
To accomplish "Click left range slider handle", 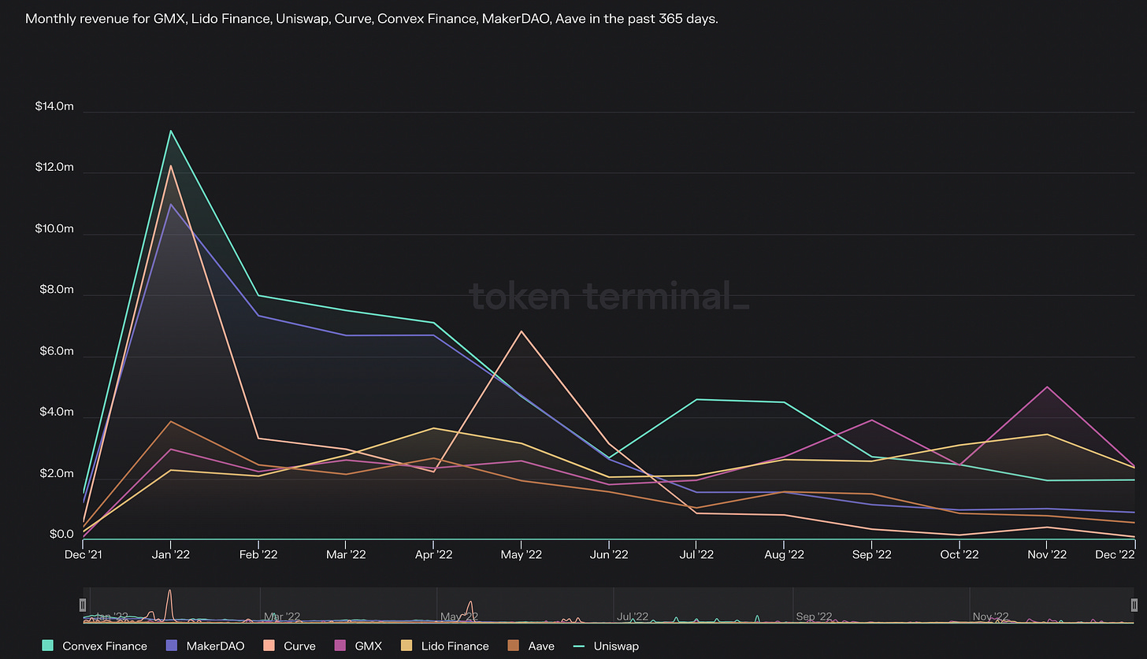I will tap(83, 605).
